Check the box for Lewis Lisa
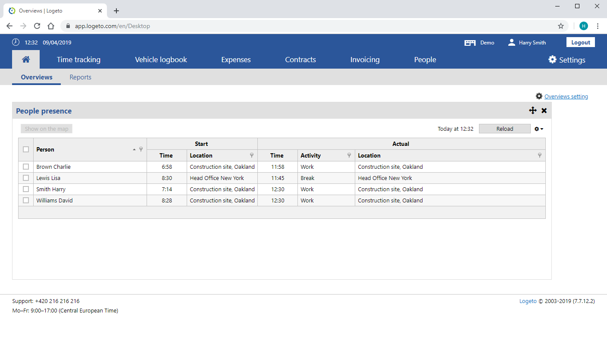The image size is (607, 344). click(x=26, y=178)
